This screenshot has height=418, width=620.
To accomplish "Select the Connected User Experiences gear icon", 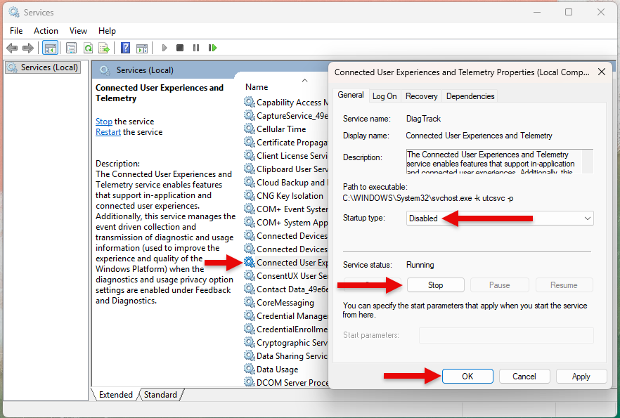I will tap(249, 262).
